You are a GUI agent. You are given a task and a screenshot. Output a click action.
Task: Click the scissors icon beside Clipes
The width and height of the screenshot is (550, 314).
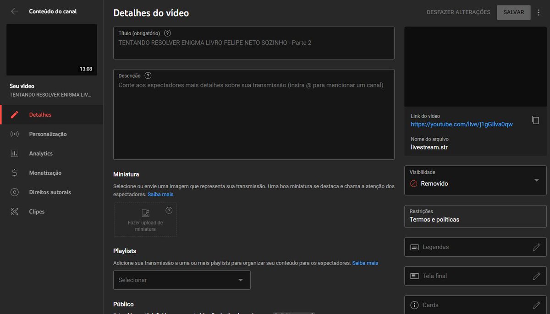[x=15, y=211]
